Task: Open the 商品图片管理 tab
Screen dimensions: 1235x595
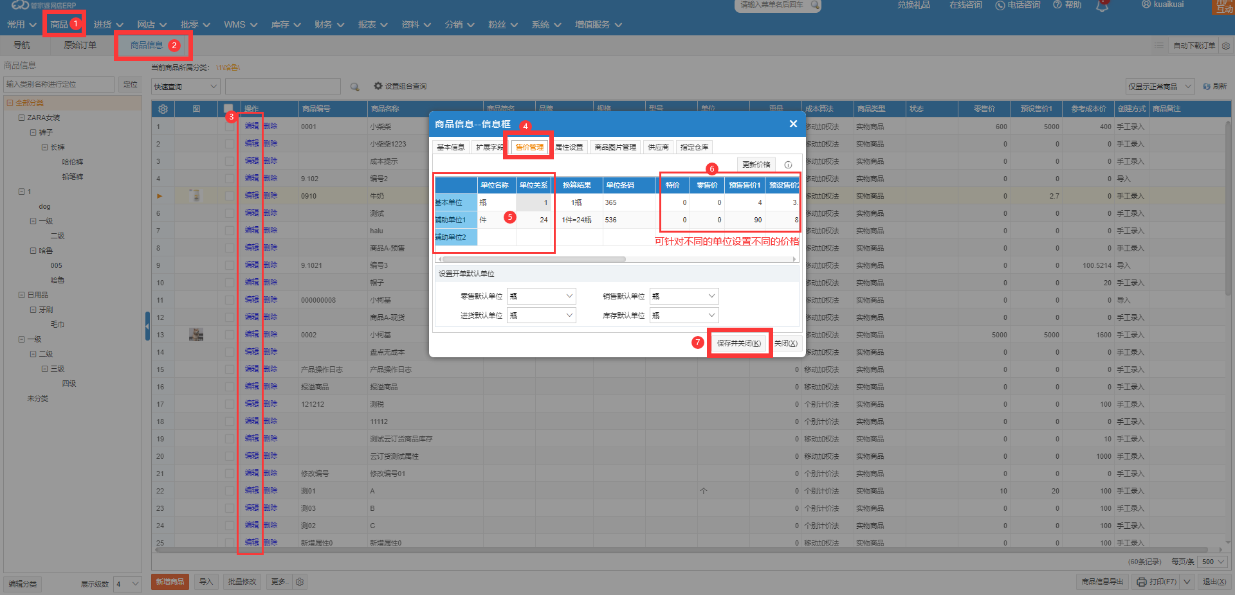Action: (x=615, y=147)
